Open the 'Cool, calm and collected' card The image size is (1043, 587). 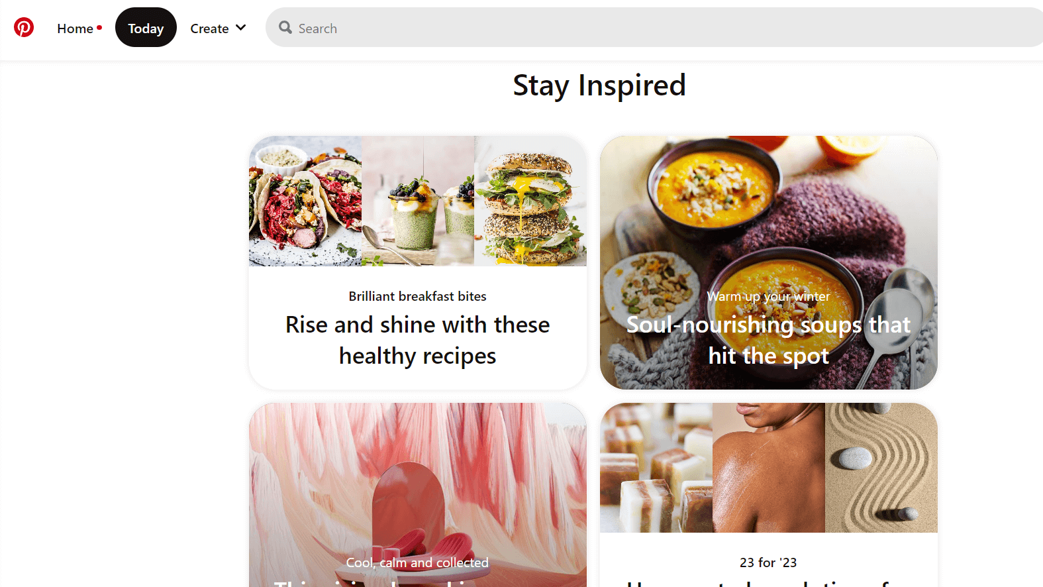click(418, 495)
